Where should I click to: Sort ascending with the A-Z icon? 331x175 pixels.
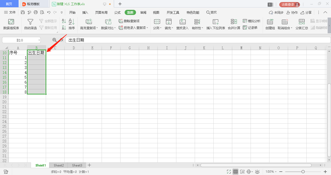(x=64, y=21)
